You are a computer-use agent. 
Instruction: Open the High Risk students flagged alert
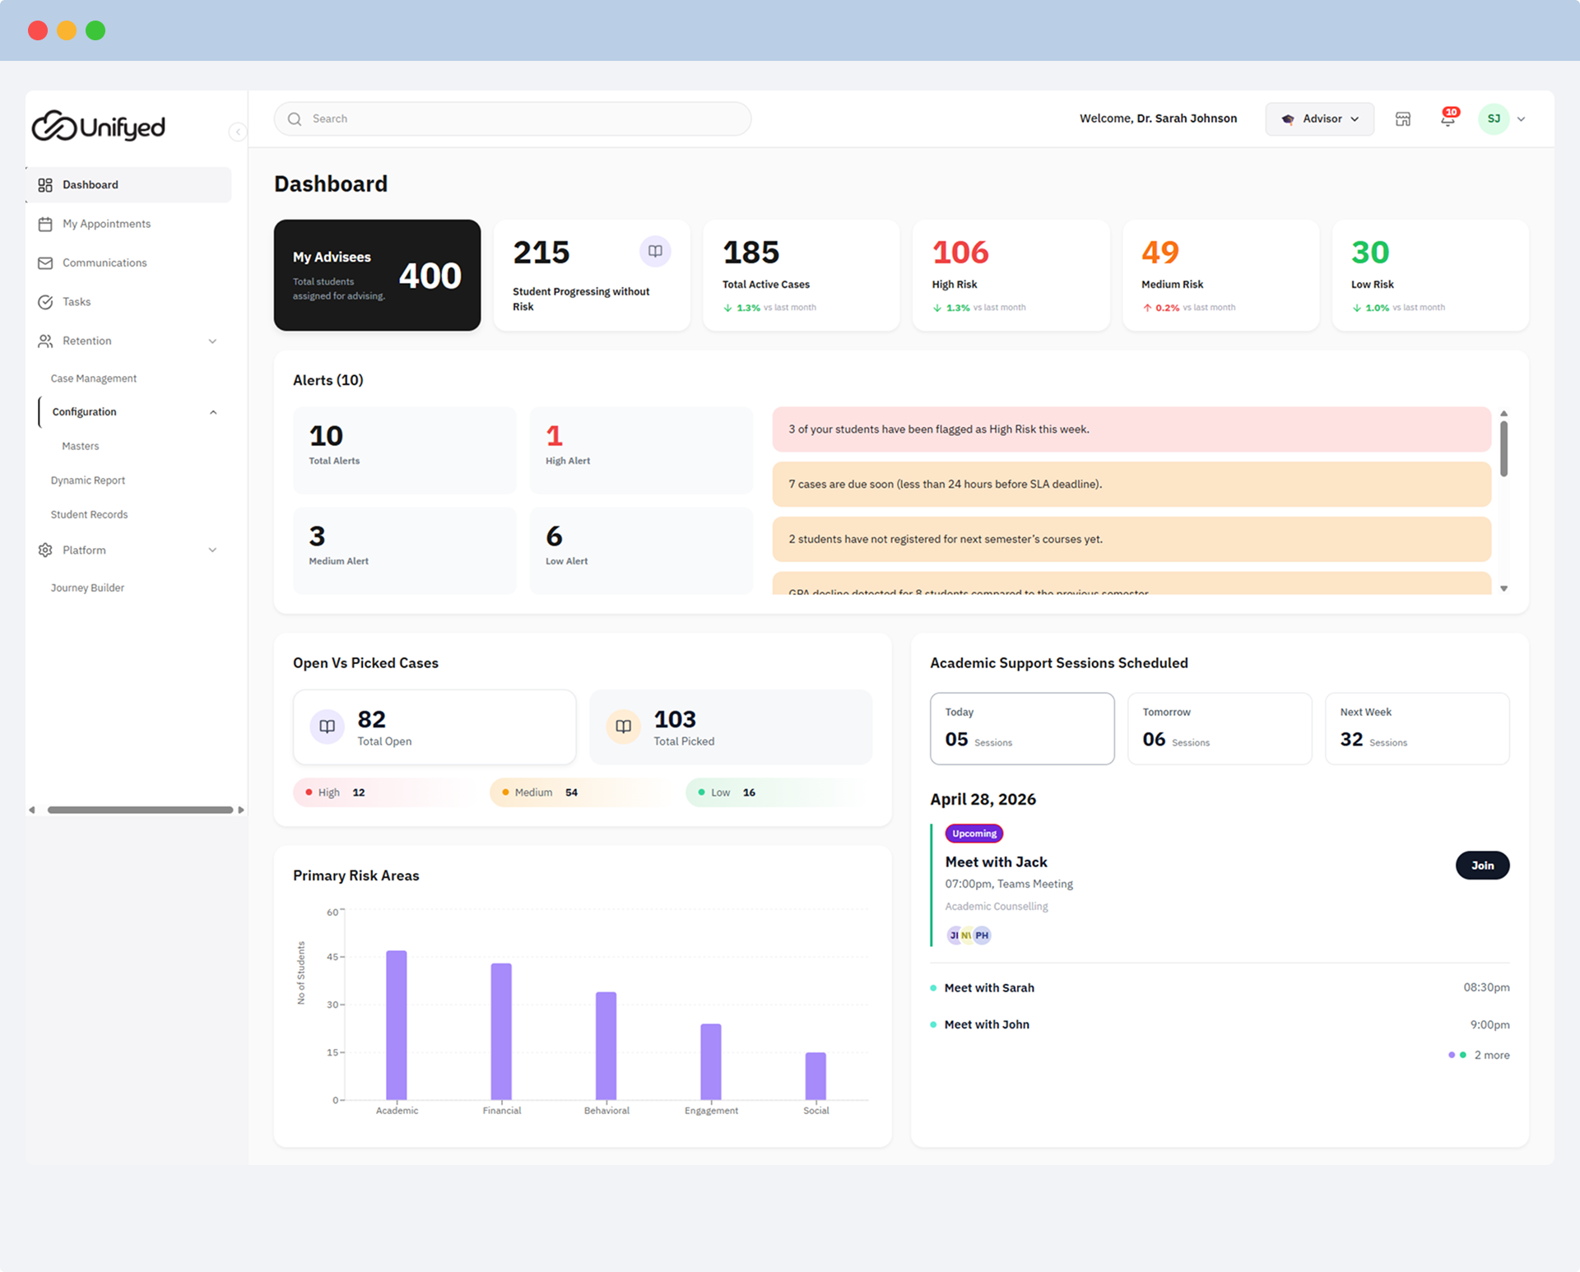(x=1132, y=429)
